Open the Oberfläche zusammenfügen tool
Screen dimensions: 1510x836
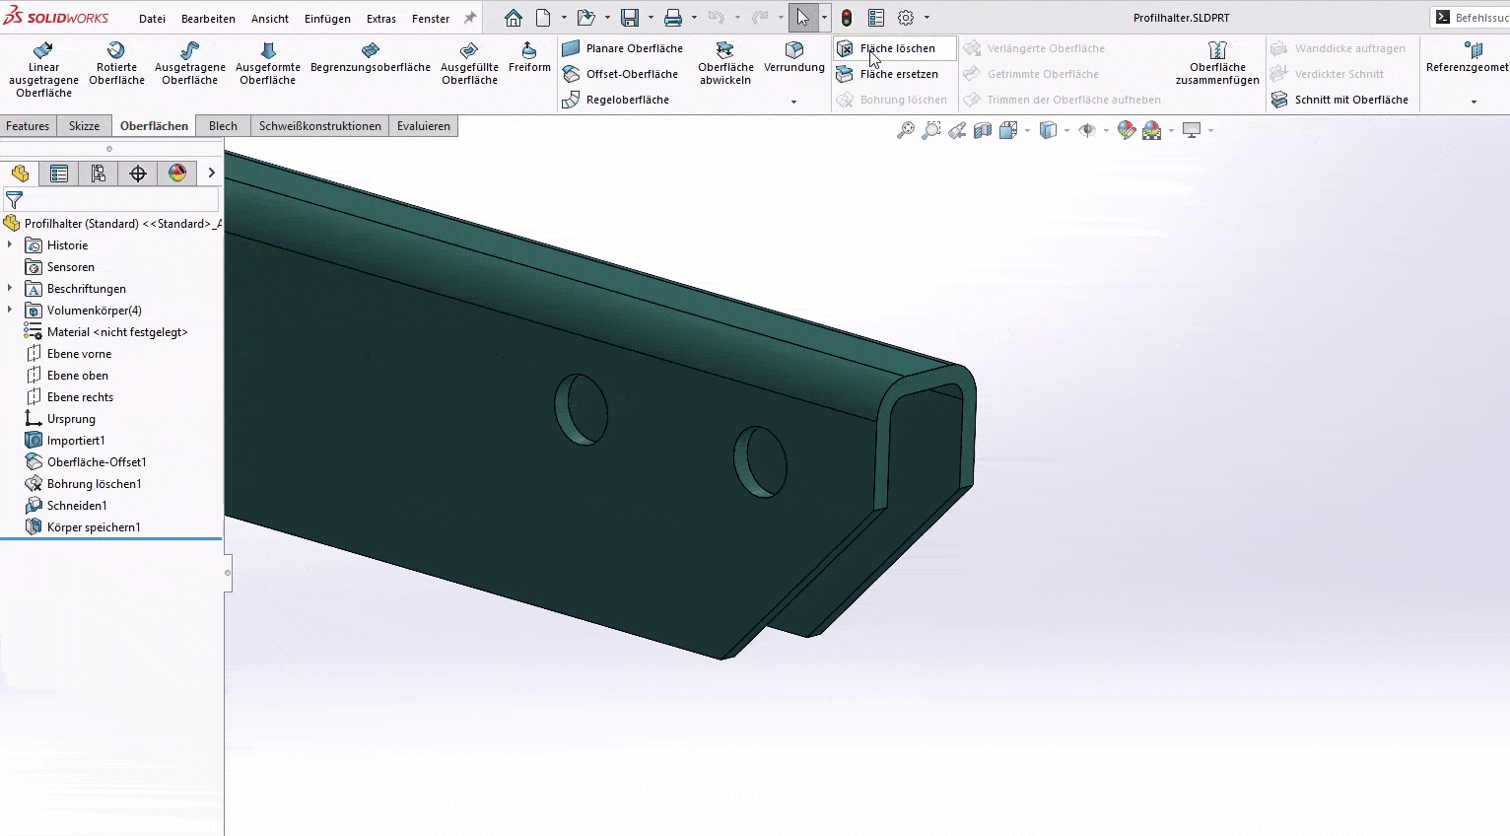tap(1217, 63)
